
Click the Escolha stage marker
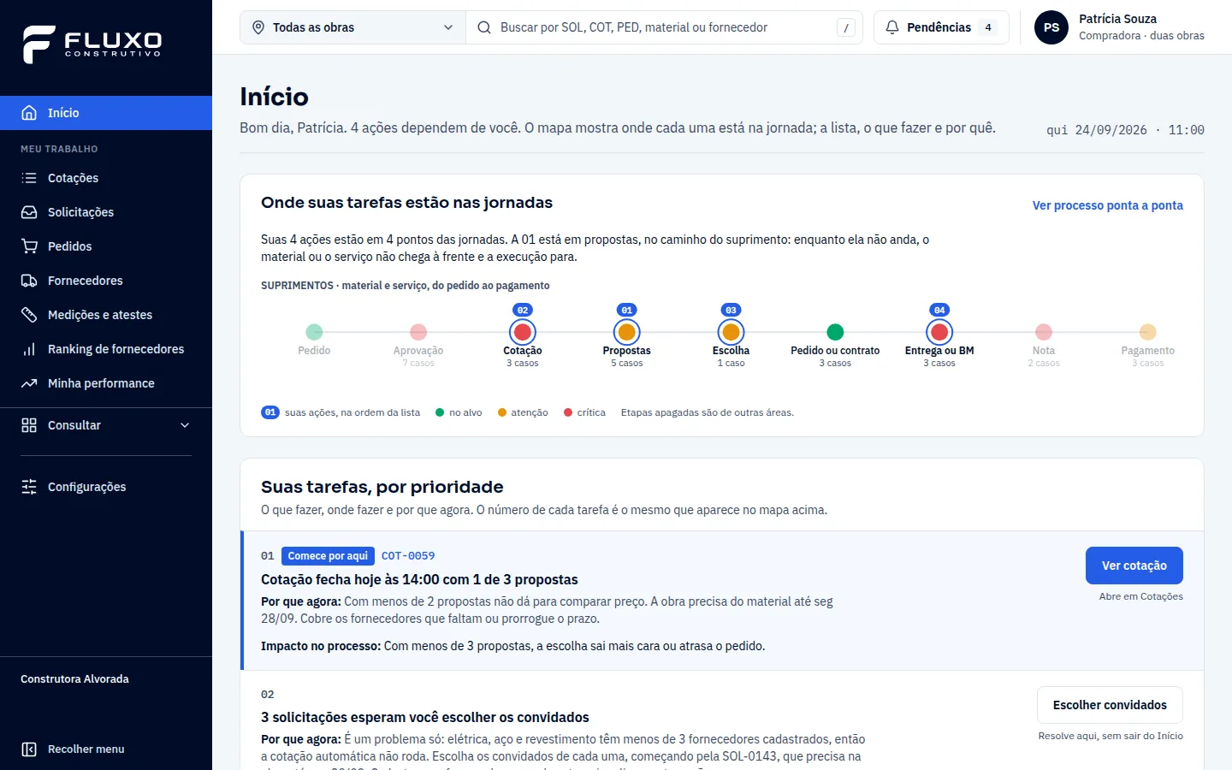(x=731, y=332)
